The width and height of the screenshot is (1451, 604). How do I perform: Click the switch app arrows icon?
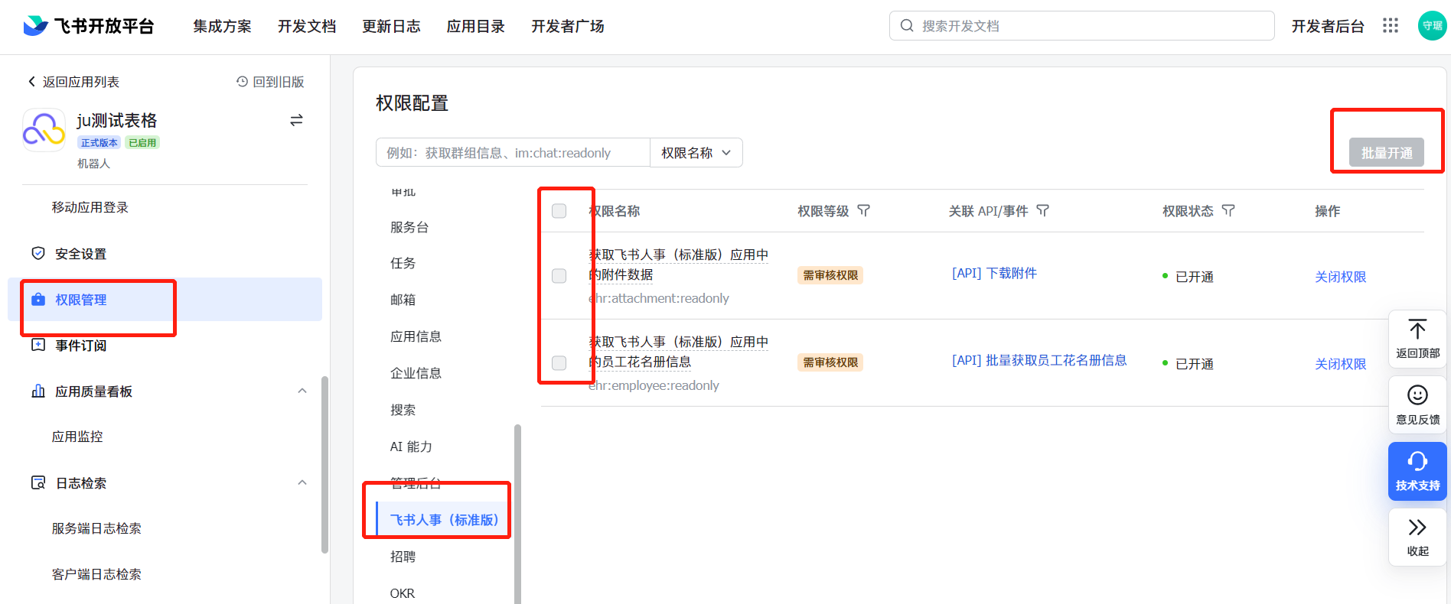pyautogui.click(x=296, y=120)
